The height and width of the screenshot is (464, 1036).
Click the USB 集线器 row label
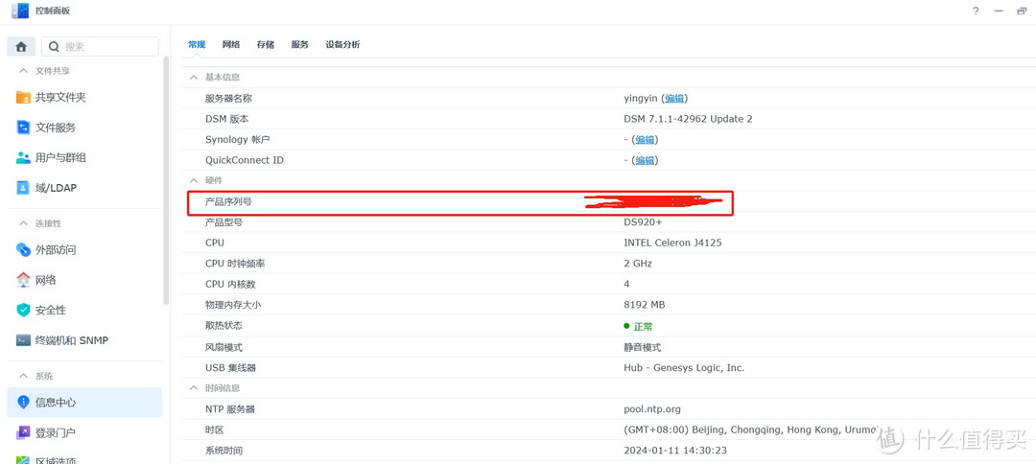pyautogui.click(x=230, y=367)
